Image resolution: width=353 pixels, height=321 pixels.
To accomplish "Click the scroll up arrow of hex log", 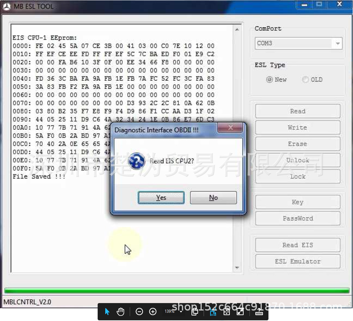I will pos(237,29).
